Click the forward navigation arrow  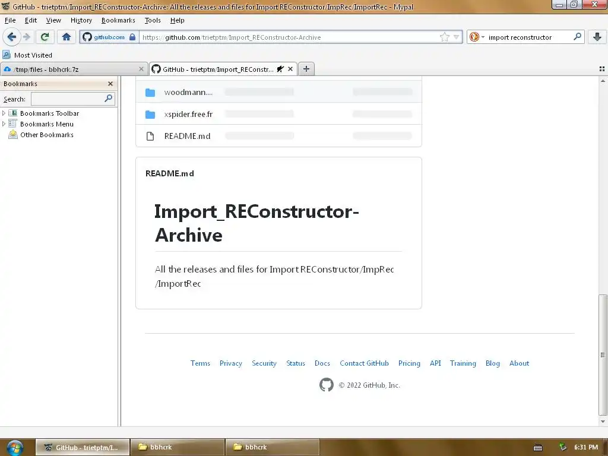pyautogui.click(x=27, y=37)
